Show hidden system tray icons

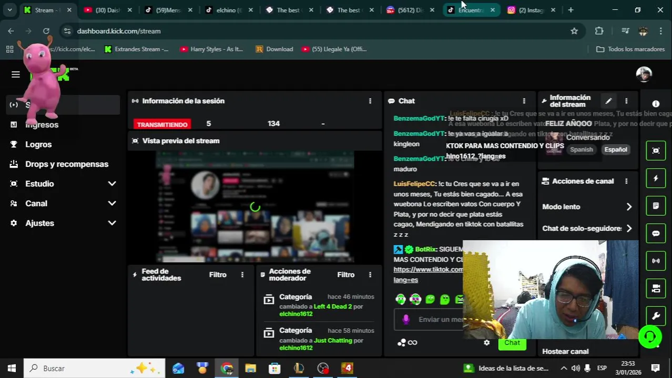[x=564, y=368]
